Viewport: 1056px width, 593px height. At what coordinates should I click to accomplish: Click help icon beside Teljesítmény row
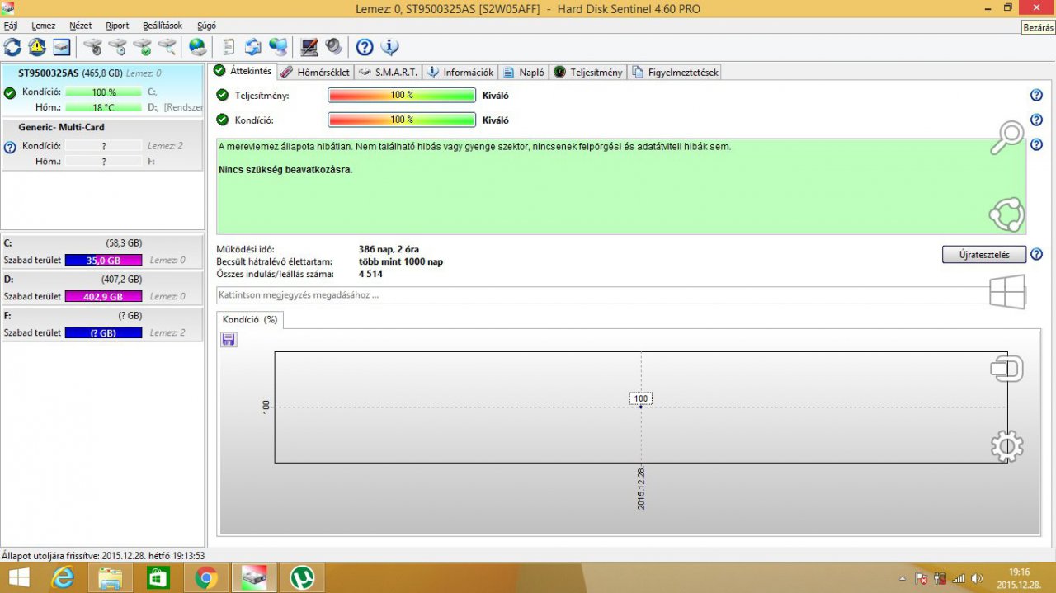[1037, 95]
